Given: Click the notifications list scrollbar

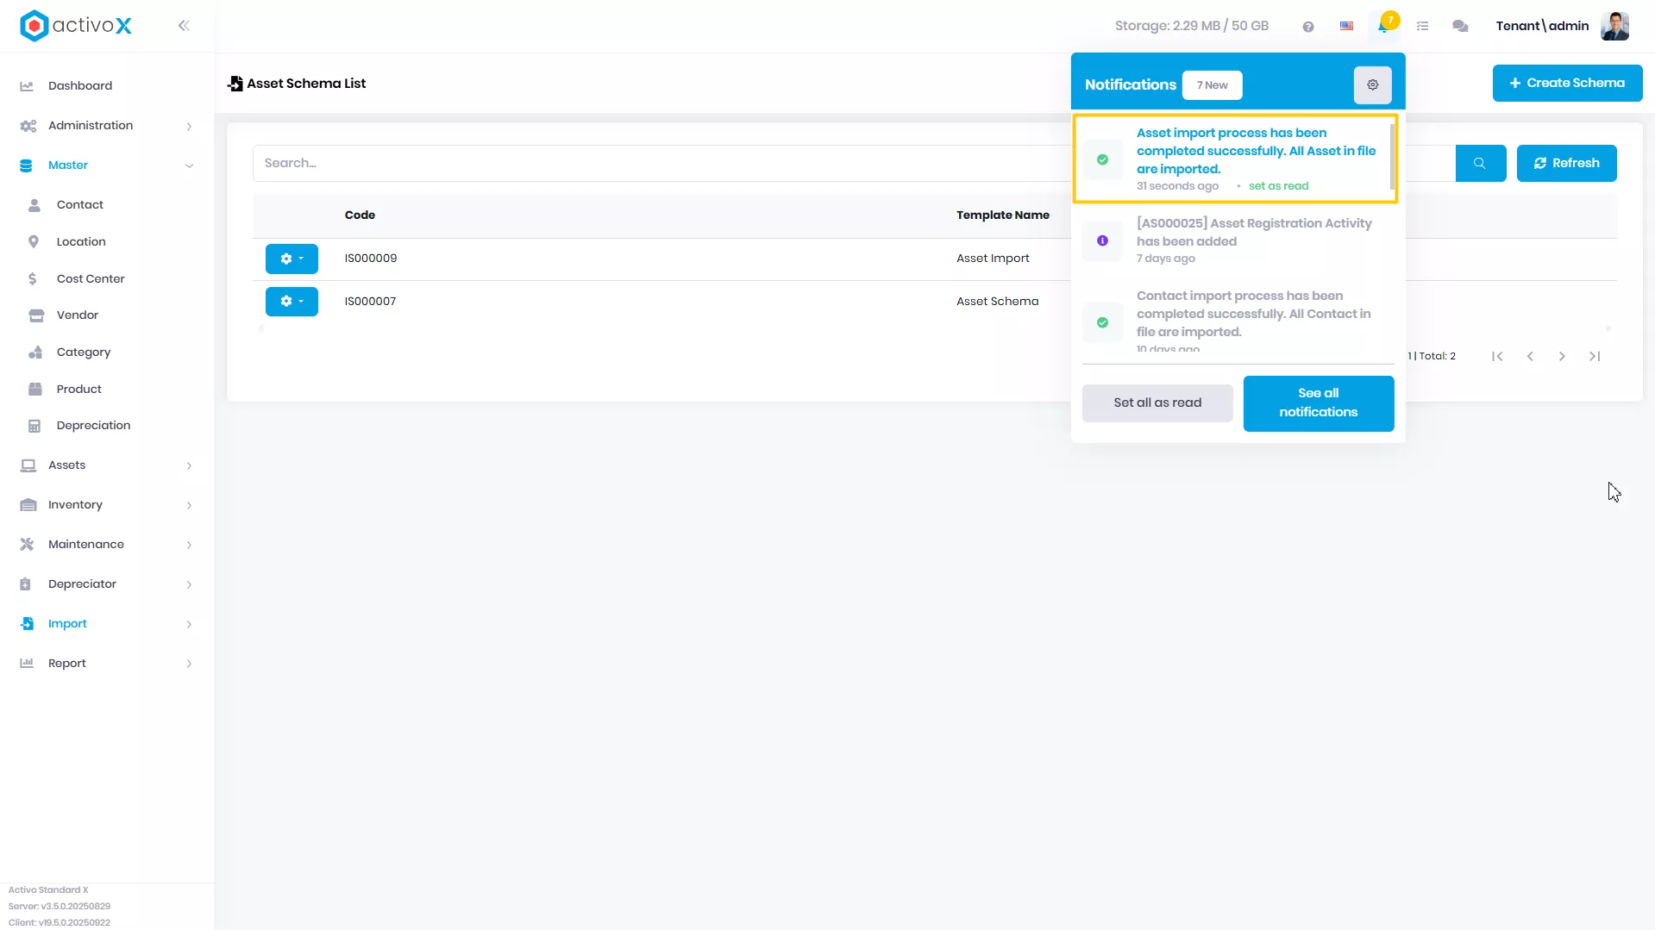Looking at the screenshot, I should pyautogui.click(x=1392, y=157).
